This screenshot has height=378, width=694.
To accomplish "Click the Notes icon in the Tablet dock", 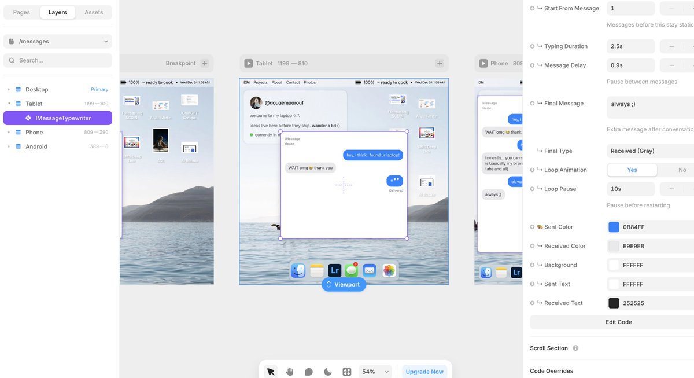I will click(x=316, y=270).
